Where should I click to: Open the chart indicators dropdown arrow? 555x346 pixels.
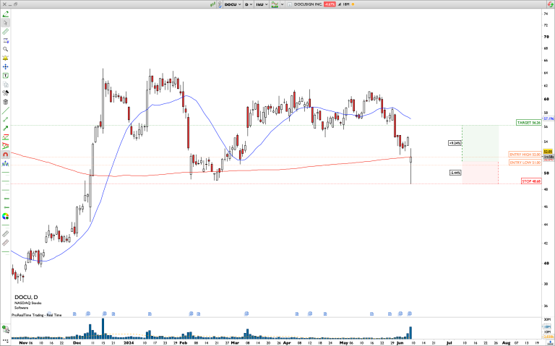tap(281, 4)
